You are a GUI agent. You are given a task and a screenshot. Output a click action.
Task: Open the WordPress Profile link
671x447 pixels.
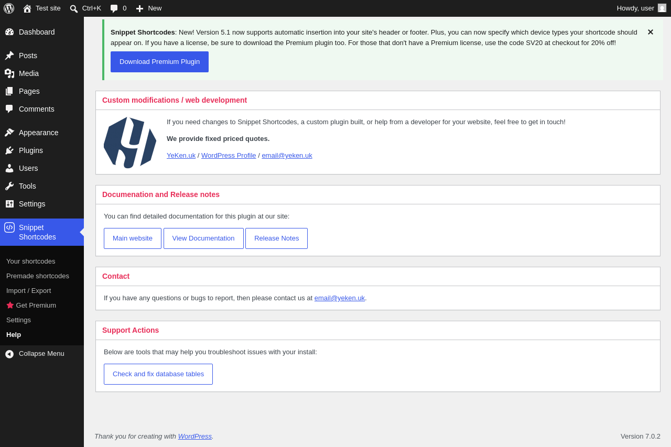(x=229, y=156)
